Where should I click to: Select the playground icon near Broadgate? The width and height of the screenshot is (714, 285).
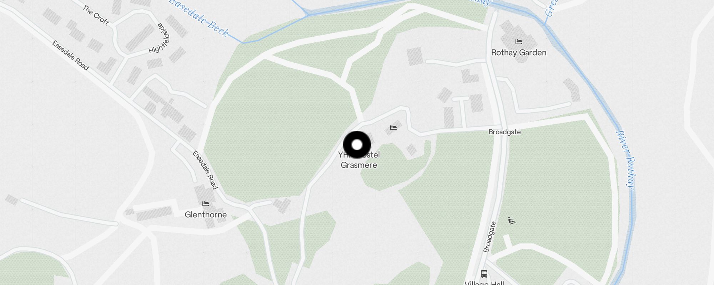pos(512,221)
